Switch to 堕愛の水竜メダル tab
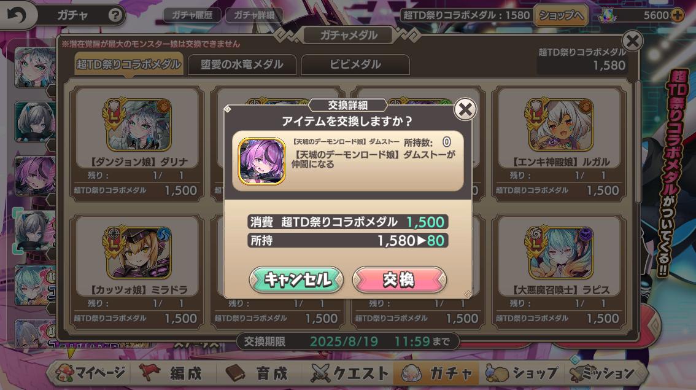The image size is (696, 390). 242,64
